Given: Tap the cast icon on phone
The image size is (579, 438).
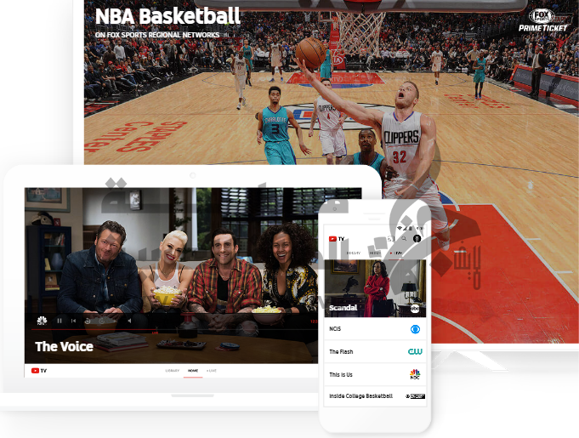Looking at the screenshot, I should 391,239.
